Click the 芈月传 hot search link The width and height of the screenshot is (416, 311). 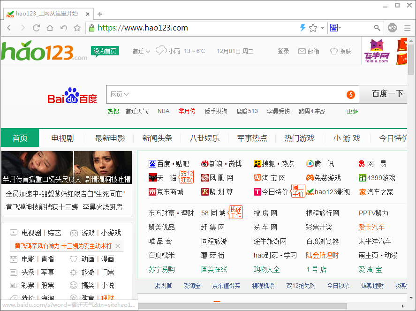pos(187,111)
